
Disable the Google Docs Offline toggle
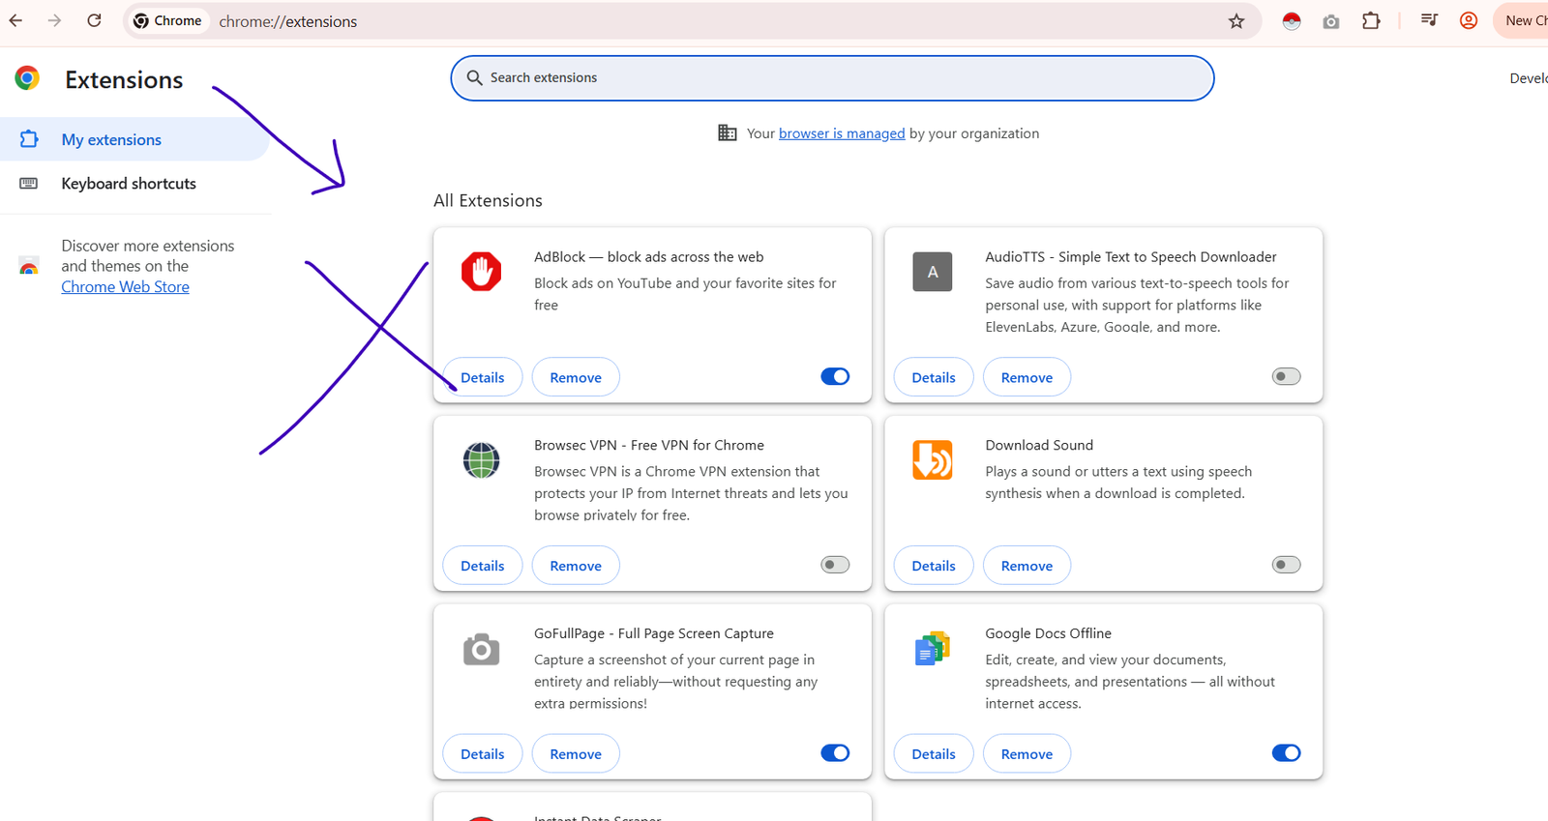tap(1286, 752)
